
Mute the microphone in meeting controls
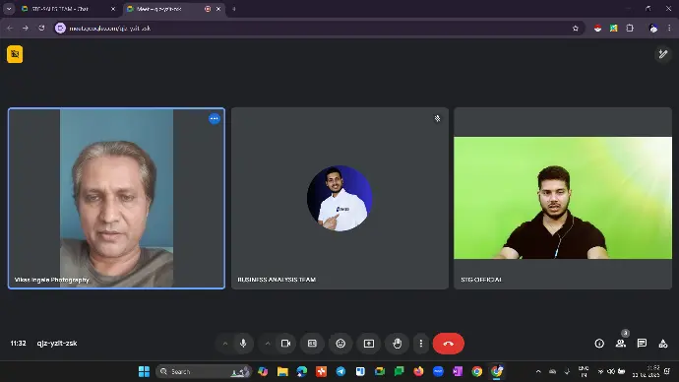pos(243,344)
